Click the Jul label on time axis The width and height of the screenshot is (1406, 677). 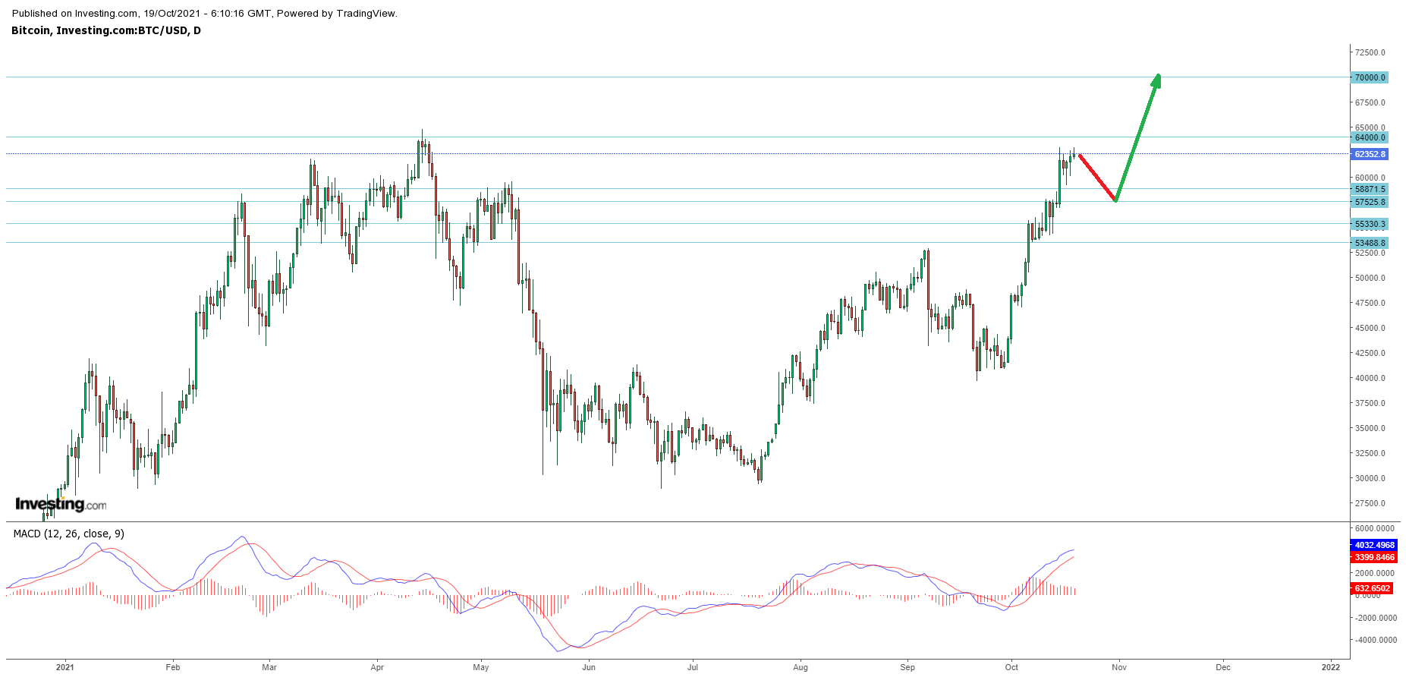(693, 667)
